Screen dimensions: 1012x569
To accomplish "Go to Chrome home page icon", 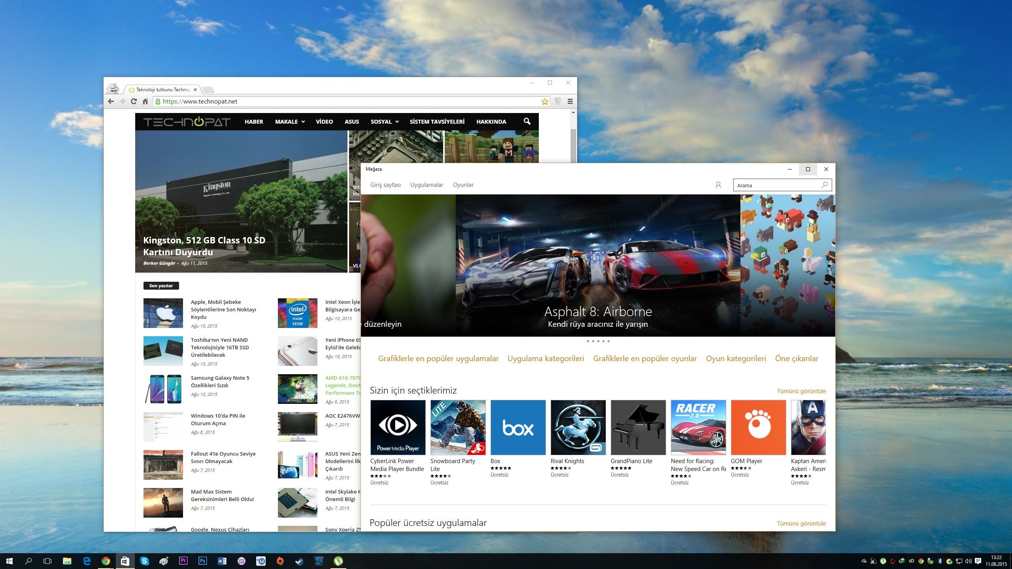I will pos(145,102).
